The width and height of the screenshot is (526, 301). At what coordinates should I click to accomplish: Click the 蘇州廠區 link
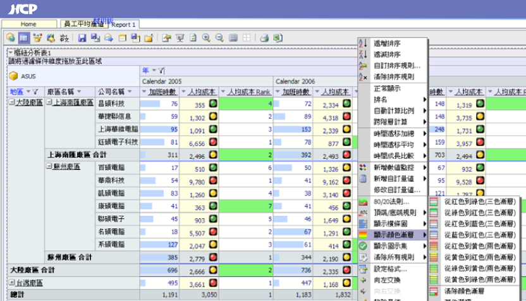coord(66,166)
